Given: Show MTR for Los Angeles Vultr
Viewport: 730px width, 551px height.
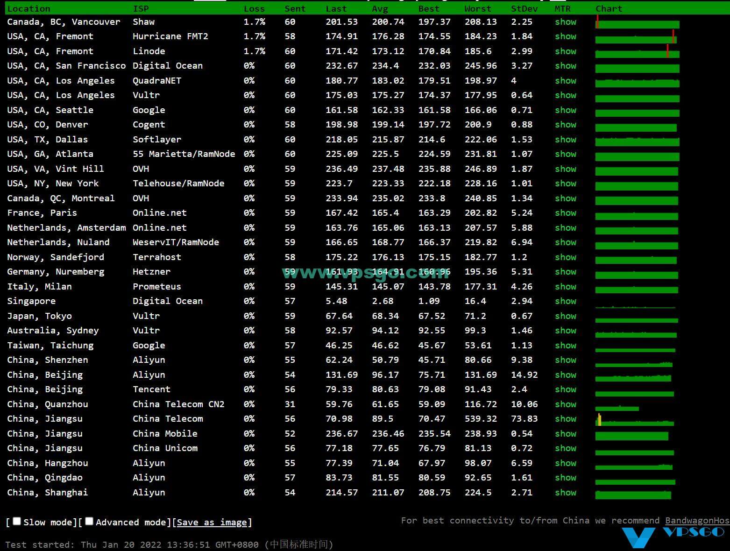Looking at the screenshot, I should (x=566, y=95).
